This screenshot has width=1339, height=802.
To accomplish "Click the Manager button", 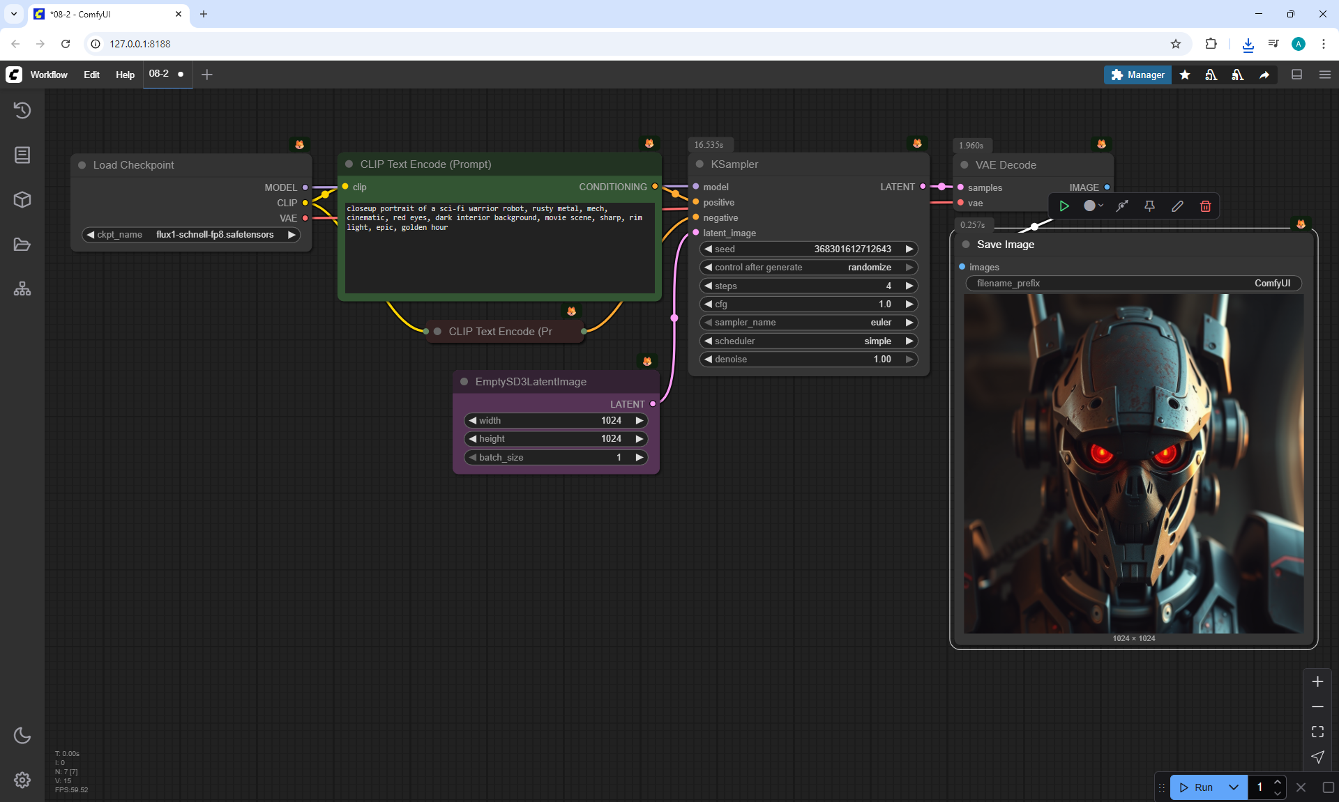I will 1137,75.
